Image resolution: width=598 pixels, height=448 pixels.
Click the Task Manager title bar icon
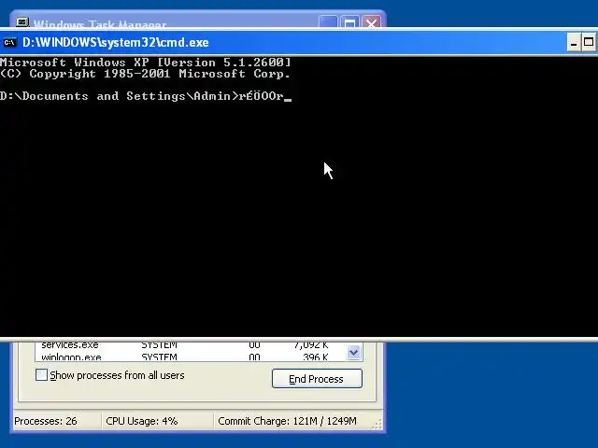22,22
